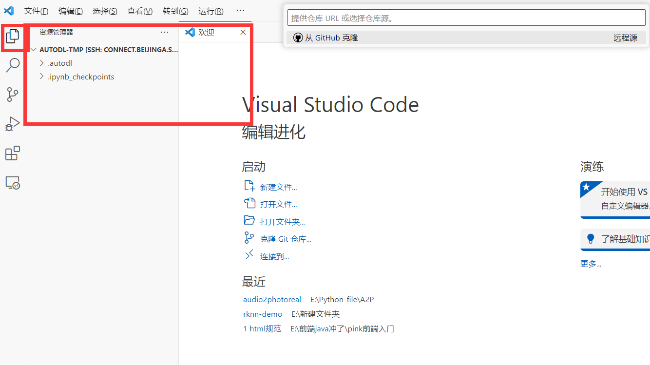Open the recent audio2photoreal project
The height and width of the screenshot is (365, 650).
point(272,300)
